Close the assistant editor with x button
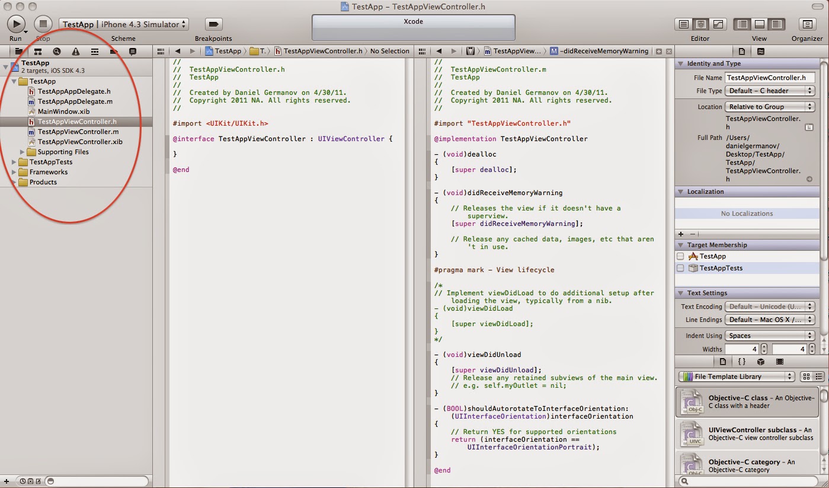The image size is (829, 488). click(x=669, y=52)
